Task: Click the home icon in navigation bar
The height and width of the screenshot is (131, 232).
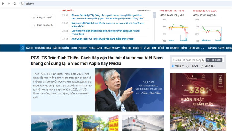Action: (22, 48)
